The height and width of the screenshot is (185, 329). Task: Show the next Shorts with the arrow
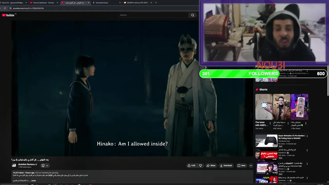pyautogui.click(x=307, y=109)
